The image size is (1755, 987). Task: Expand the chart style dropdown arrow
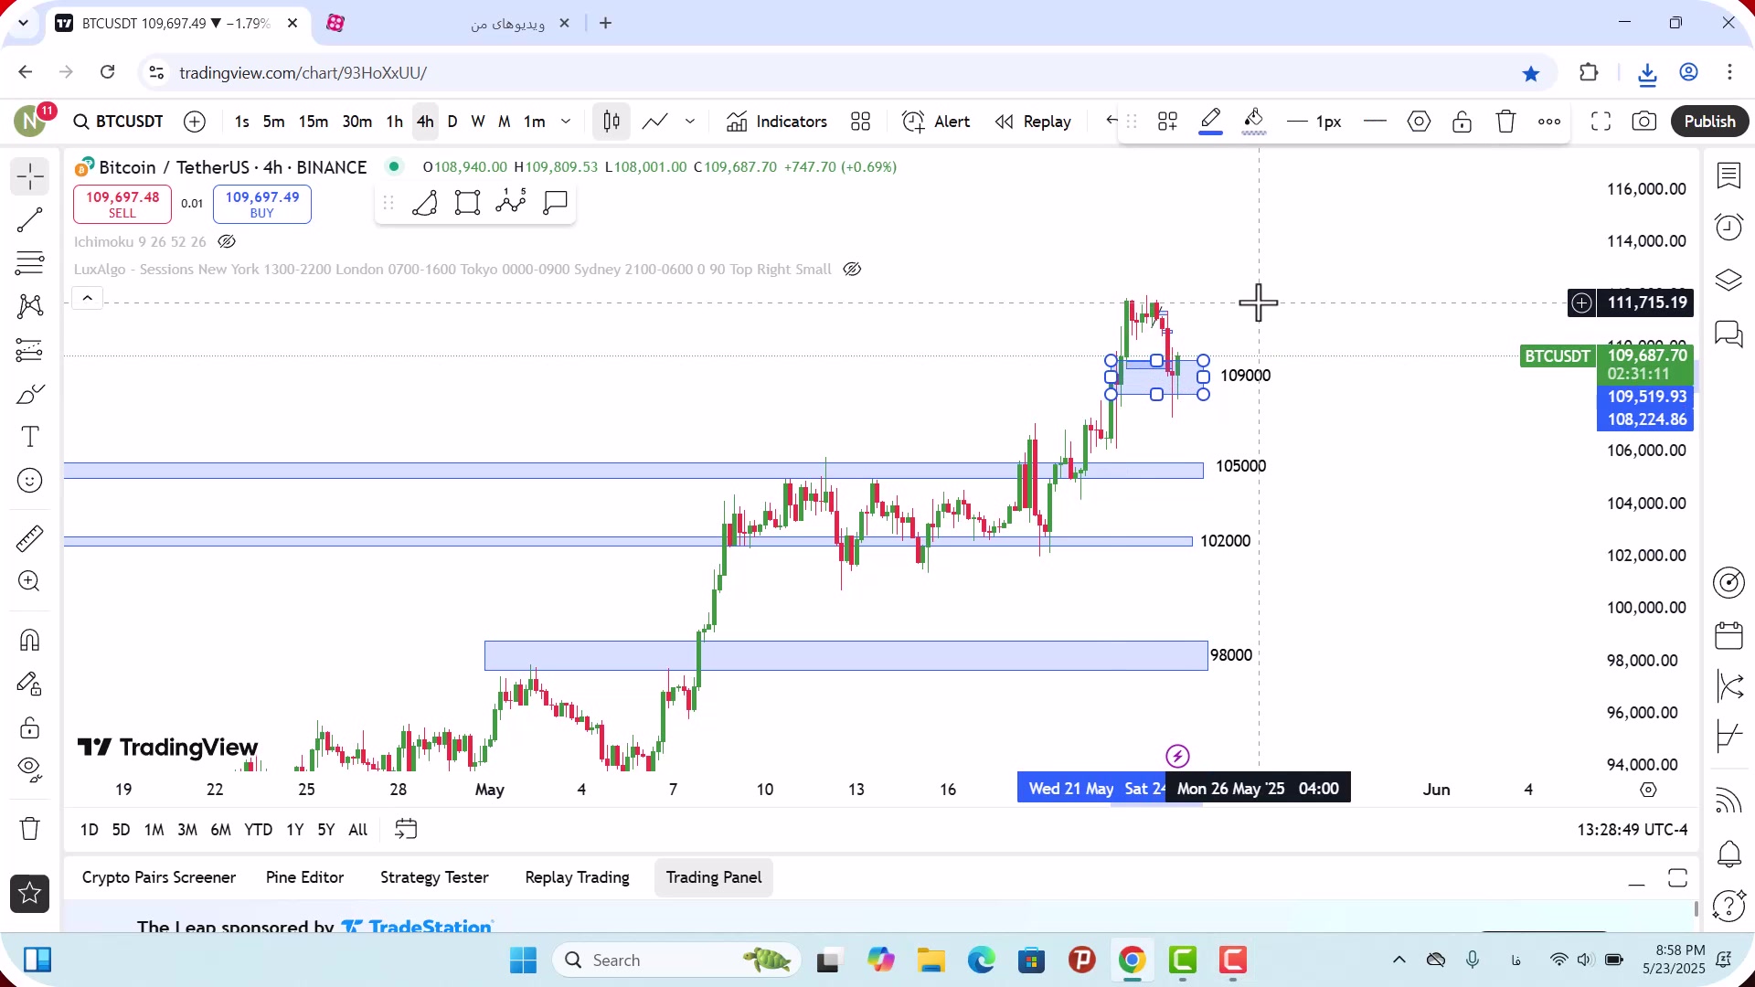[690, 122]
